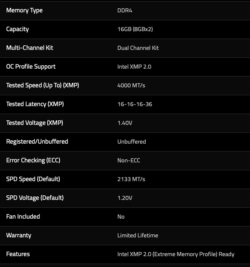Screen dimensions: 250x267
Task: Click the Features row label
Action: click(18, 254)
